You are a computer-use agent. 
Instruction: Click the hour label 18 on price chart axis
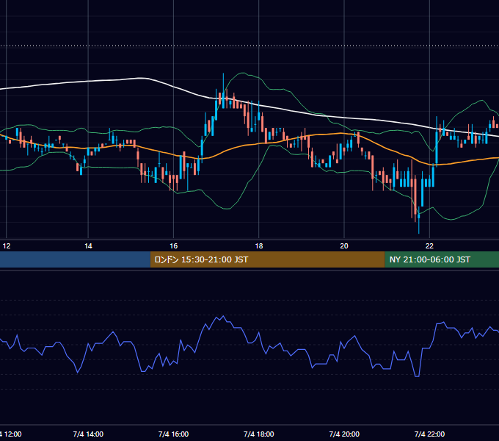click(259, 246)
